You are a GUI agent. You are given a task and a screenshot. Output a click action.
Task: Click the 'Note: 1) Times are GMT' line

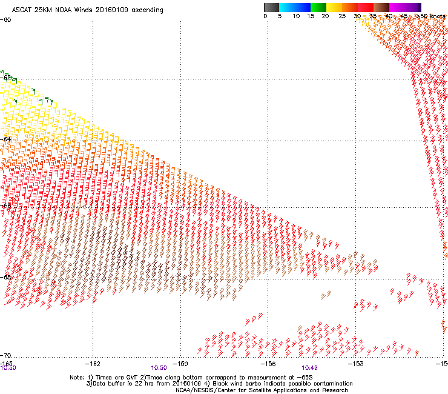pos(191,378)
